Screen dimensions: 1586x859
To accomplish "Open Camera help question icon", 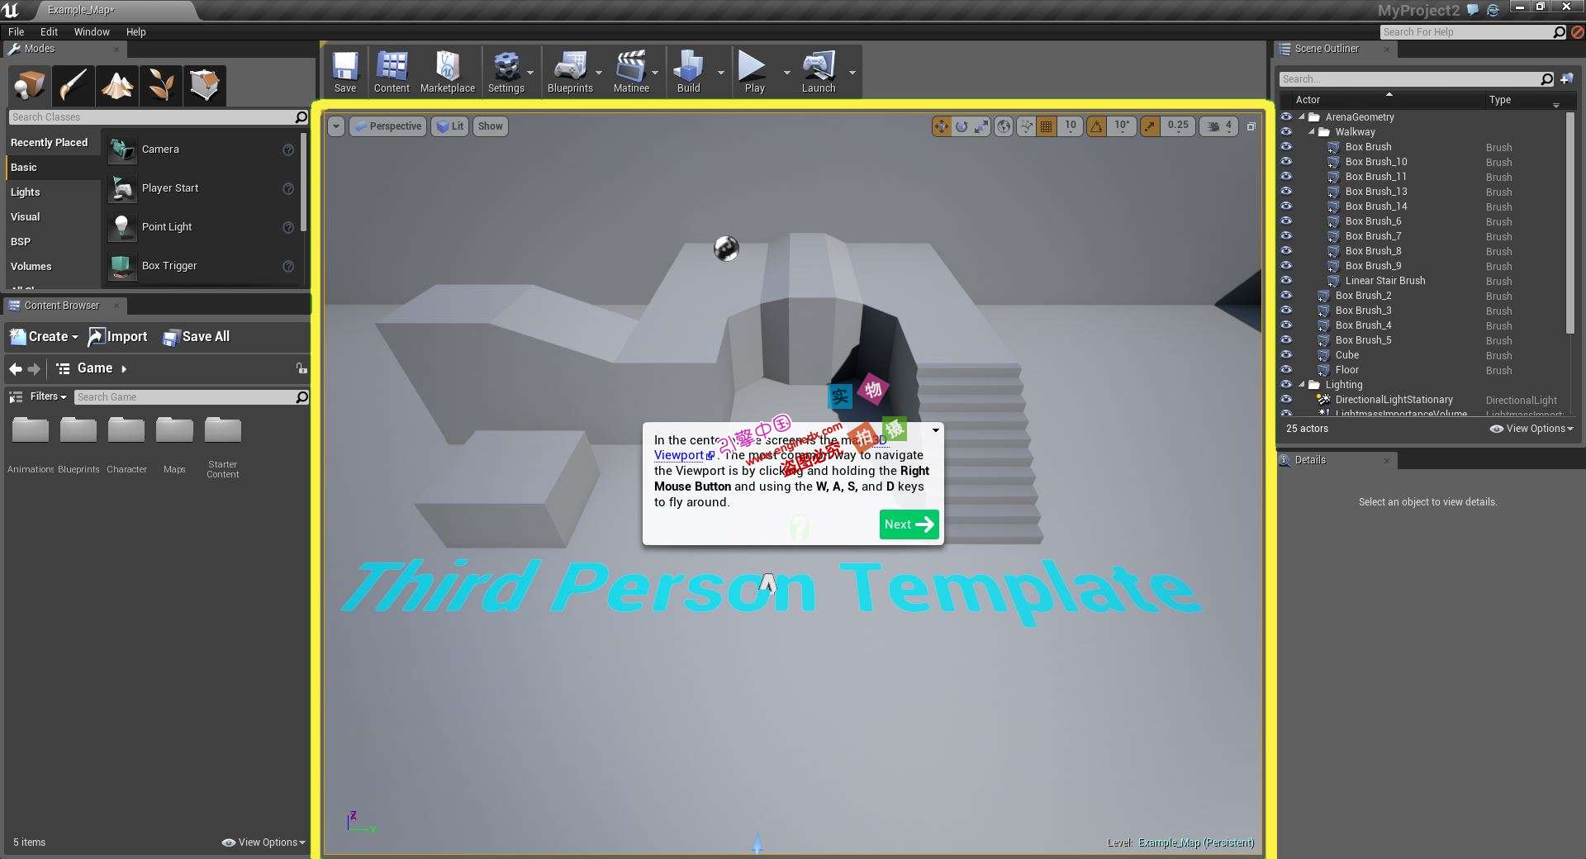I will (288, 149).
